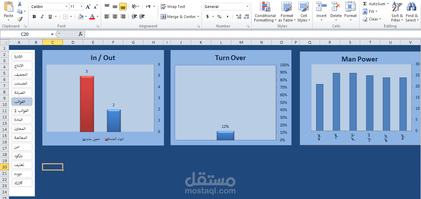Viewport: 421px width, 199px height.
Task: Apply the red Font Color
Action: tap(92, 17)
